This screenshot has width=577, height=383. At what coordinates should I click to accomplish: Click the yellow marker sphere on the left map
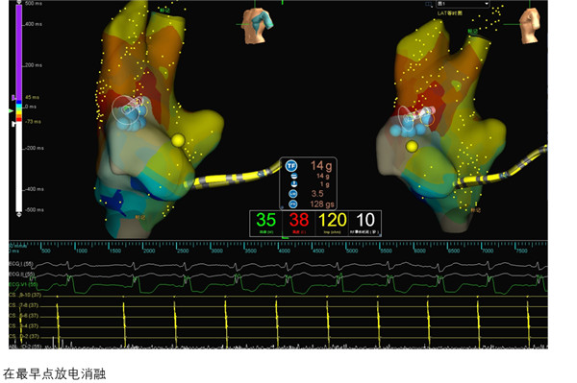[x=178, y=140]
